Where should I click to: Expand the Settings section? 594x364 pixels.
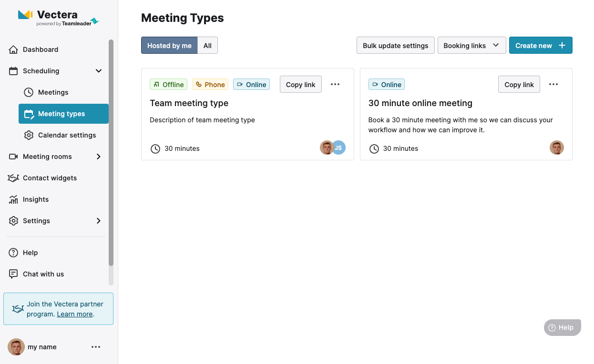pos(99,221)
